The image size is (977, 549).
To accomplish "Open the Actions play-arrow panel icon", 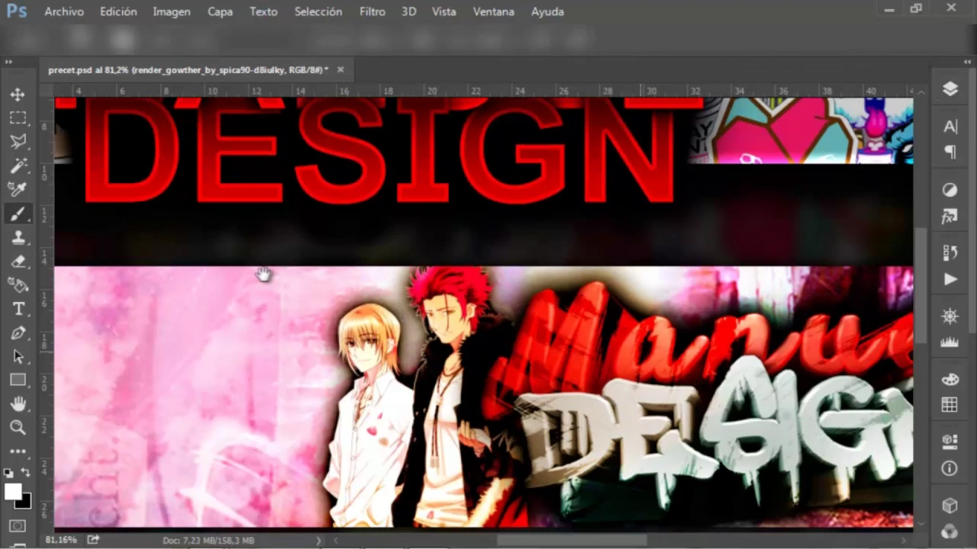I will pyautogui.click(x=950, y=279).
